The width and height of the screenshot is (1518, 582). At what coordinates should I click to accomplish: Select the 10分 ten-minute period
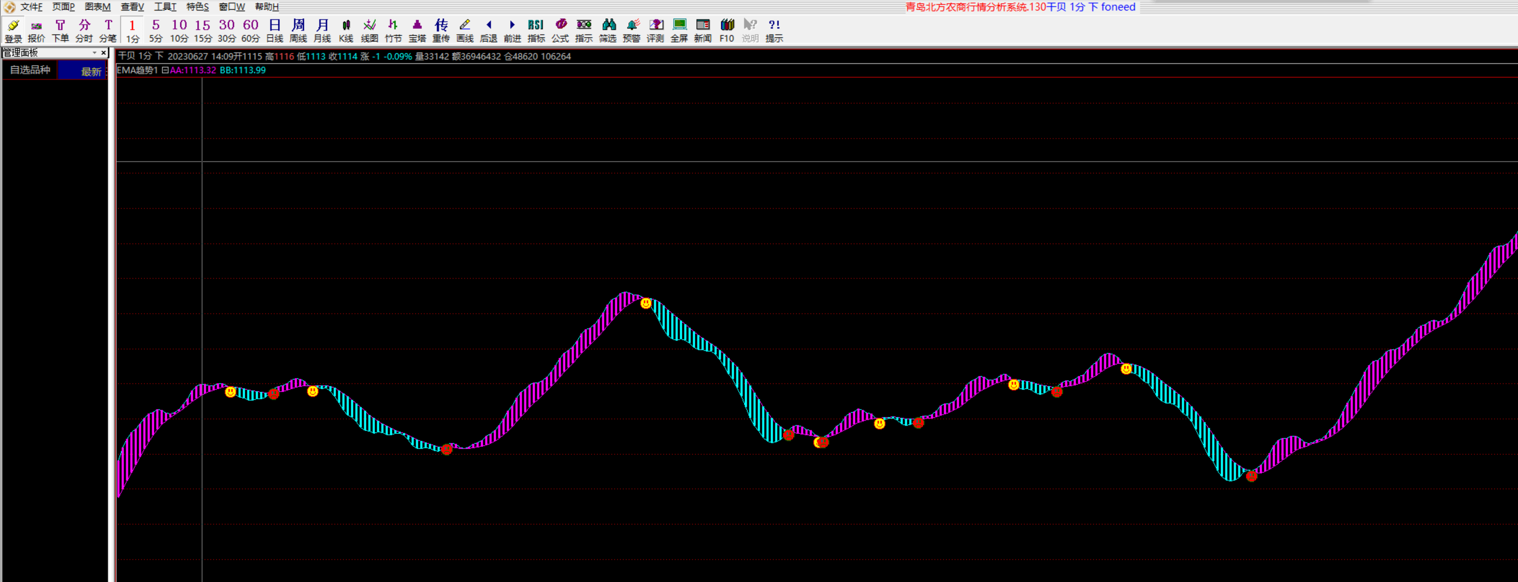(x=179, y=31)
